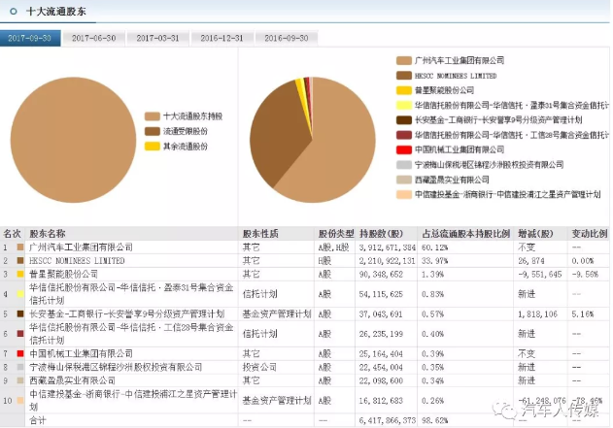Viewport: 613px width, 428px height.
Task: Click the 变动比例 column header
Action: pos(590,234)
